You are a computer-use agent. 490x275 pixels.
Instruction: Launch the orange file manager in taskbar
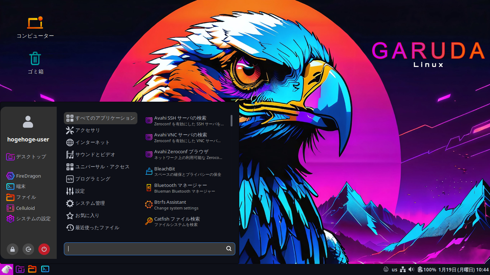pos(32,269)
